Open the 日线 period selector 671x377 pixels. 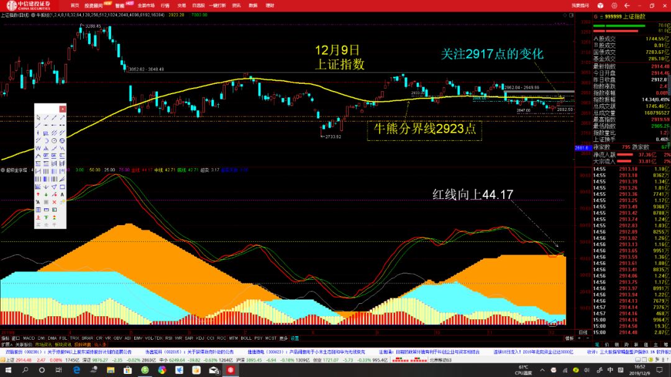(583, 332)
